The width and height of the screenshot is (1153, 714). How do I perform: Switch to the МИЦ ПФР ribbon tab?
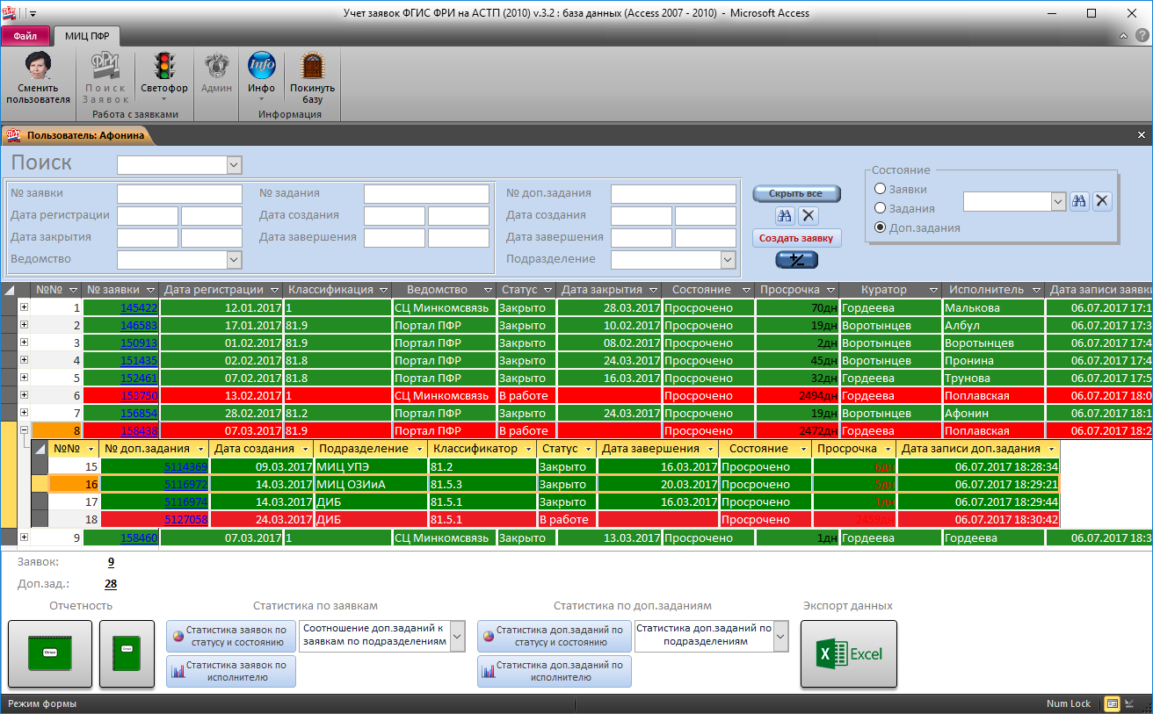coord(87,36)
